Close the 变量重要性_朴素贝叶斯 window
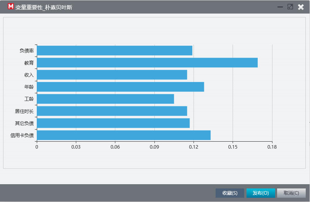The height and width of the screenshot is (202, 310). (301, 7)
